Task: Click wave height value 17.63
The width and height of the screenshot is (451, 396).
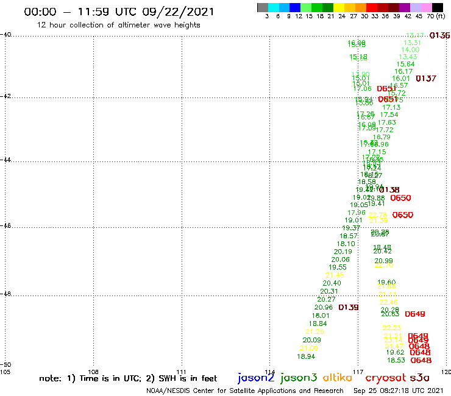Action: [387, 122]
